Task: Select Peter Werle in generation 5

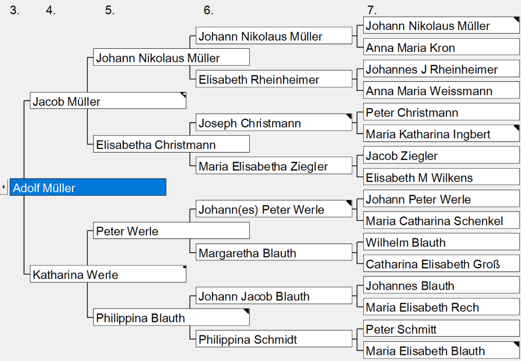Action: 171,230
